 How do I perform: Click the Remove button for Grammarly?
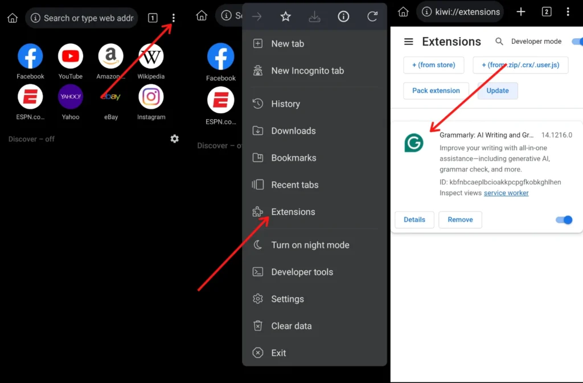(x=460, y=220)
